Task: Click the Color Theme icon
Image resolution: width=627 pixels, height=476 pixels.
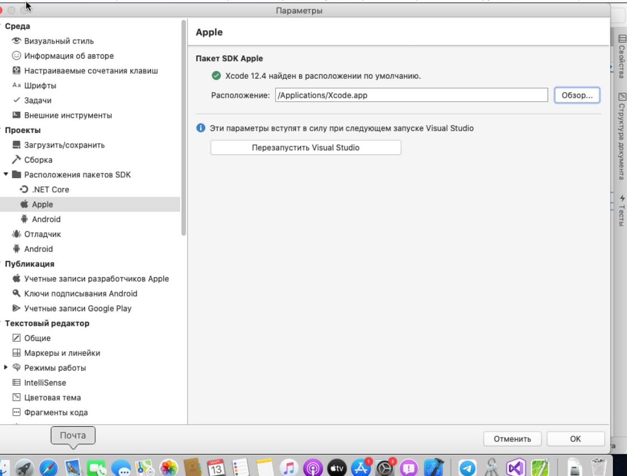Action: tap(16, 397)
